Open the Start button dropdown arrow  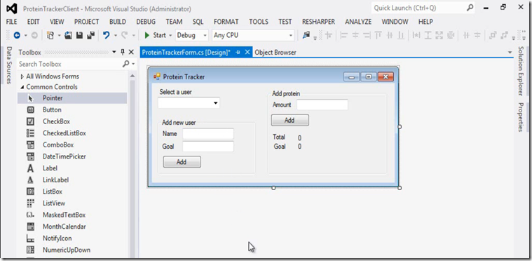click(170, 35)
